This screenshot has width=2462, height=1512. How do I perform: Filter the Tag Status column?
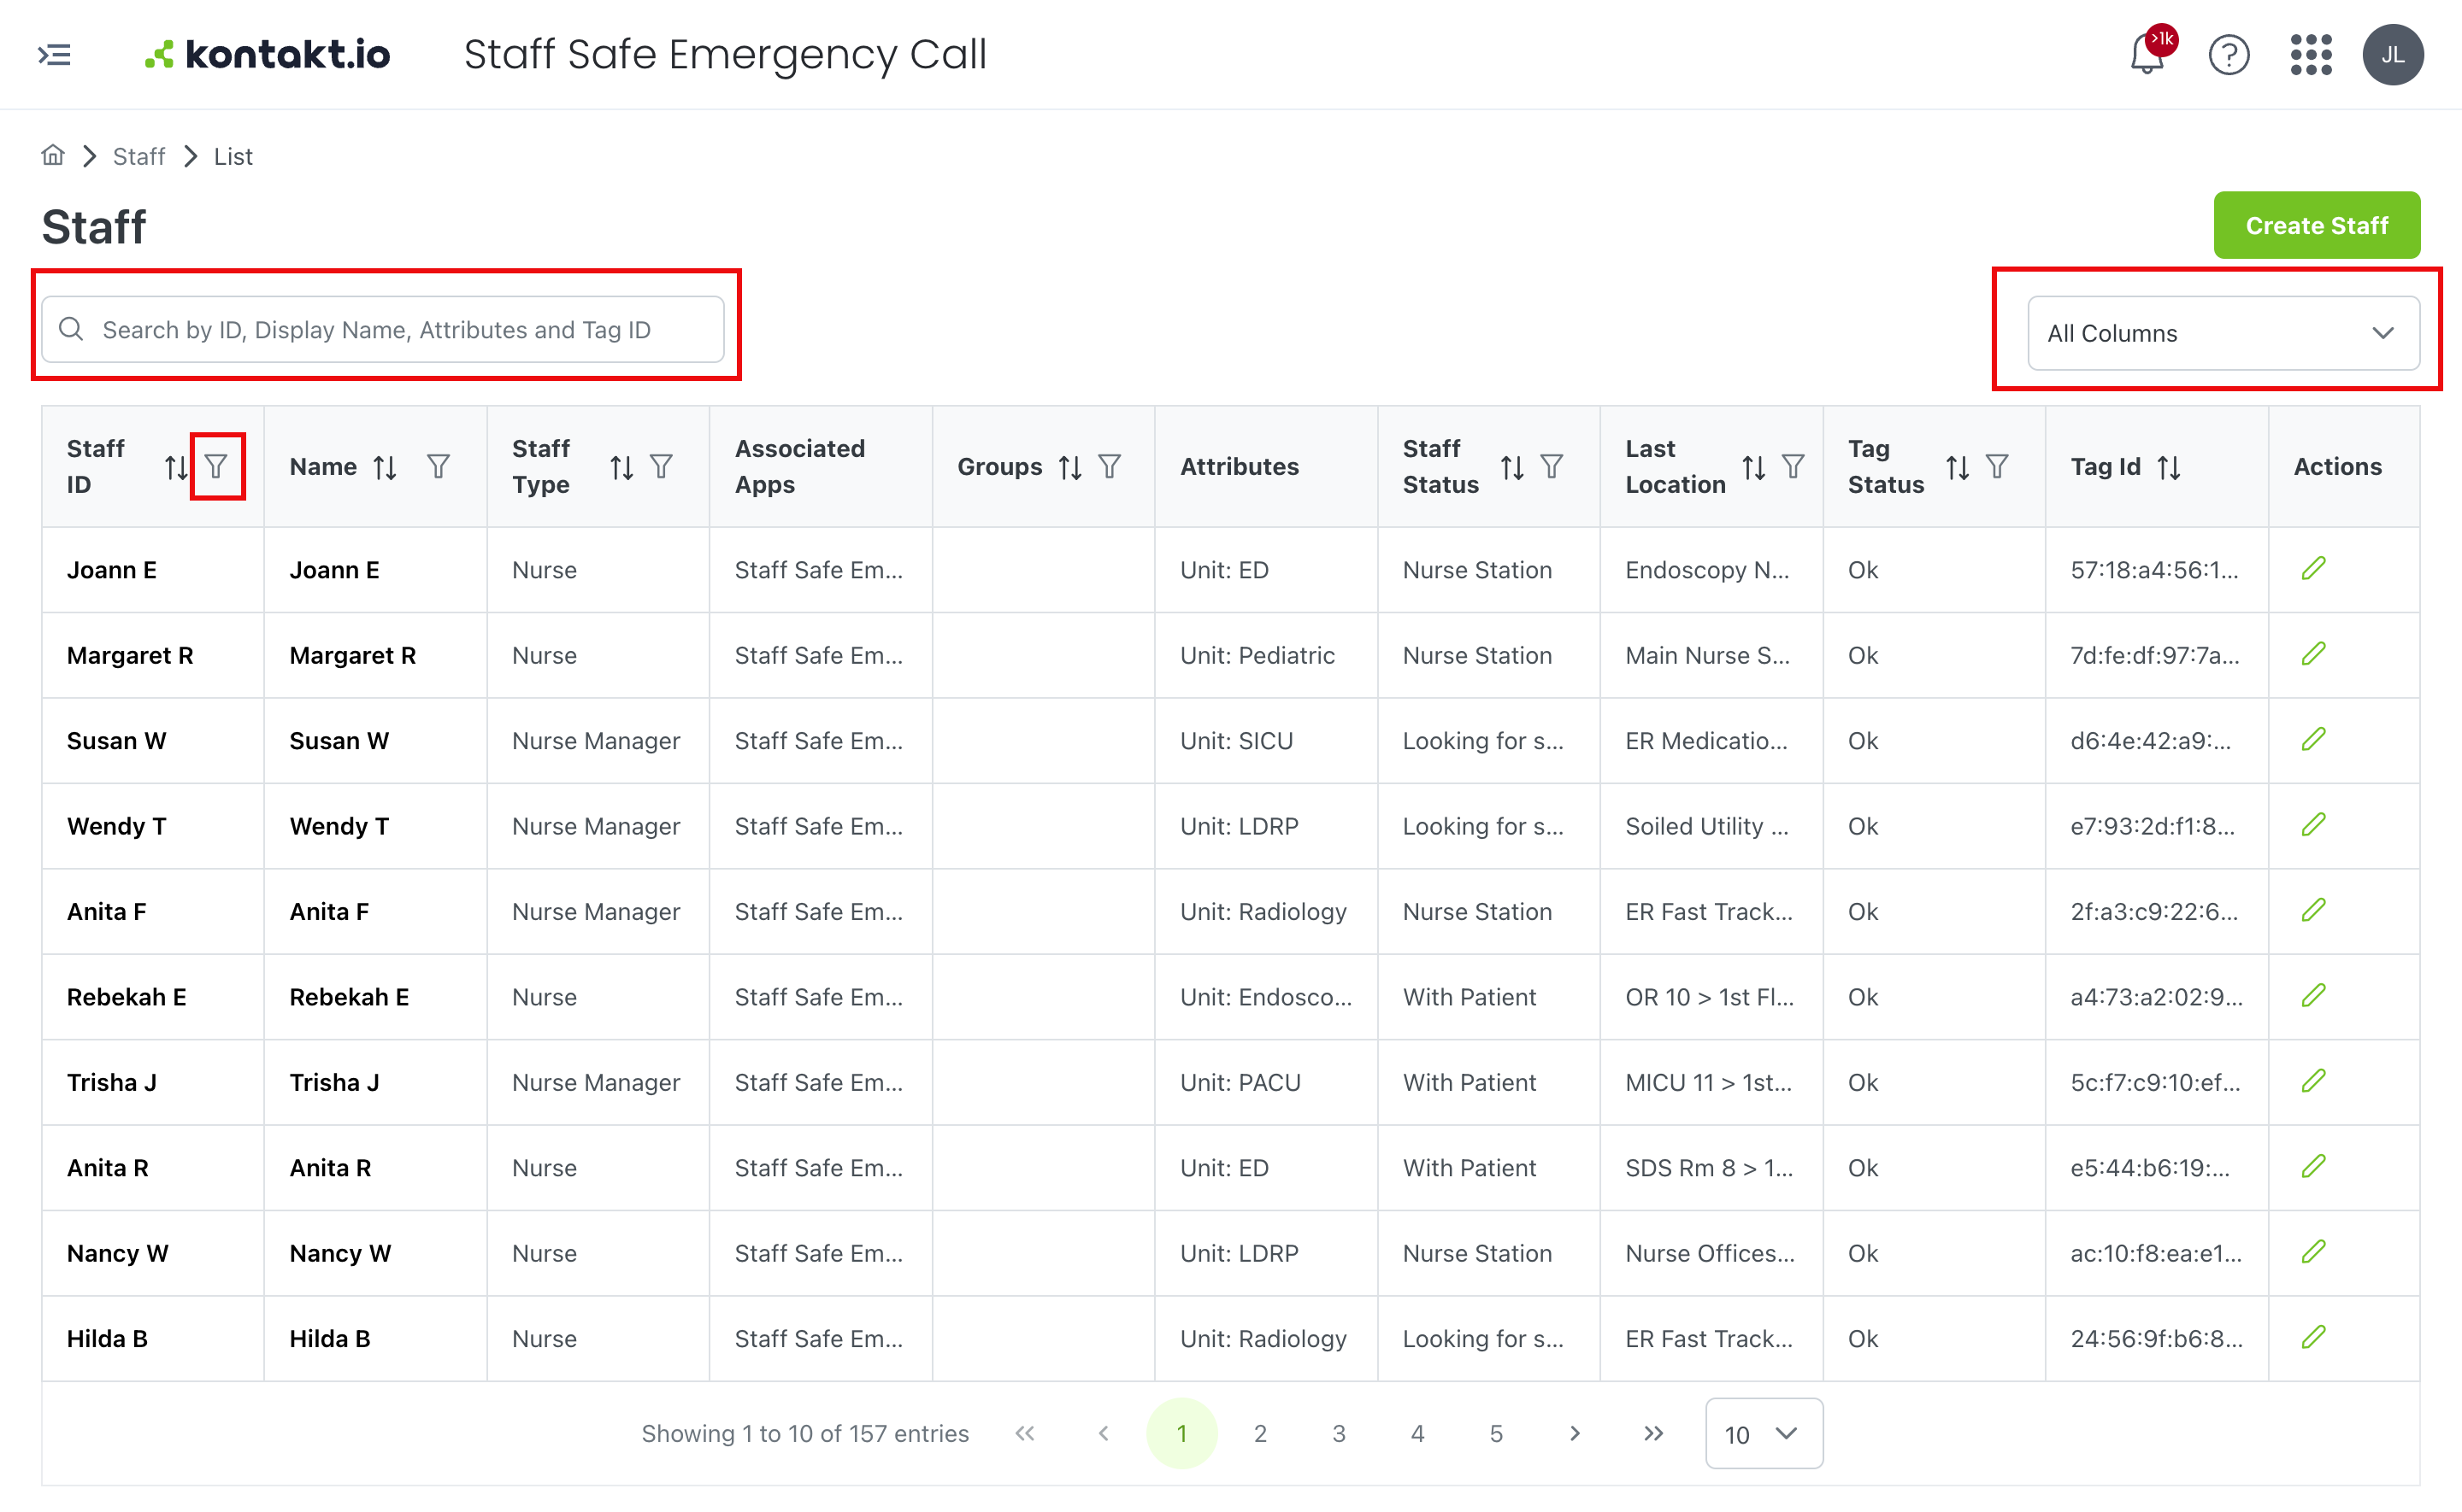pos(1997,467)
